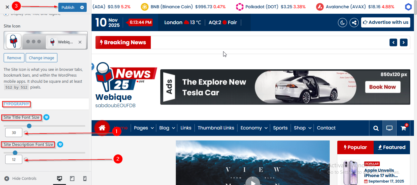Click the Change image button
This screenshot has height=185, width=417.
click(42, 58)
